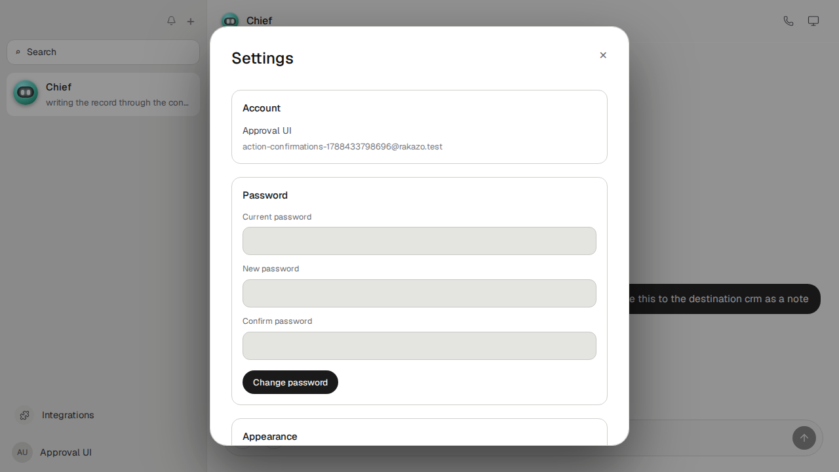Screen dimensions: 839x472
Task: Start a new chat with plus icon
Action: click(x=191, y=22)
